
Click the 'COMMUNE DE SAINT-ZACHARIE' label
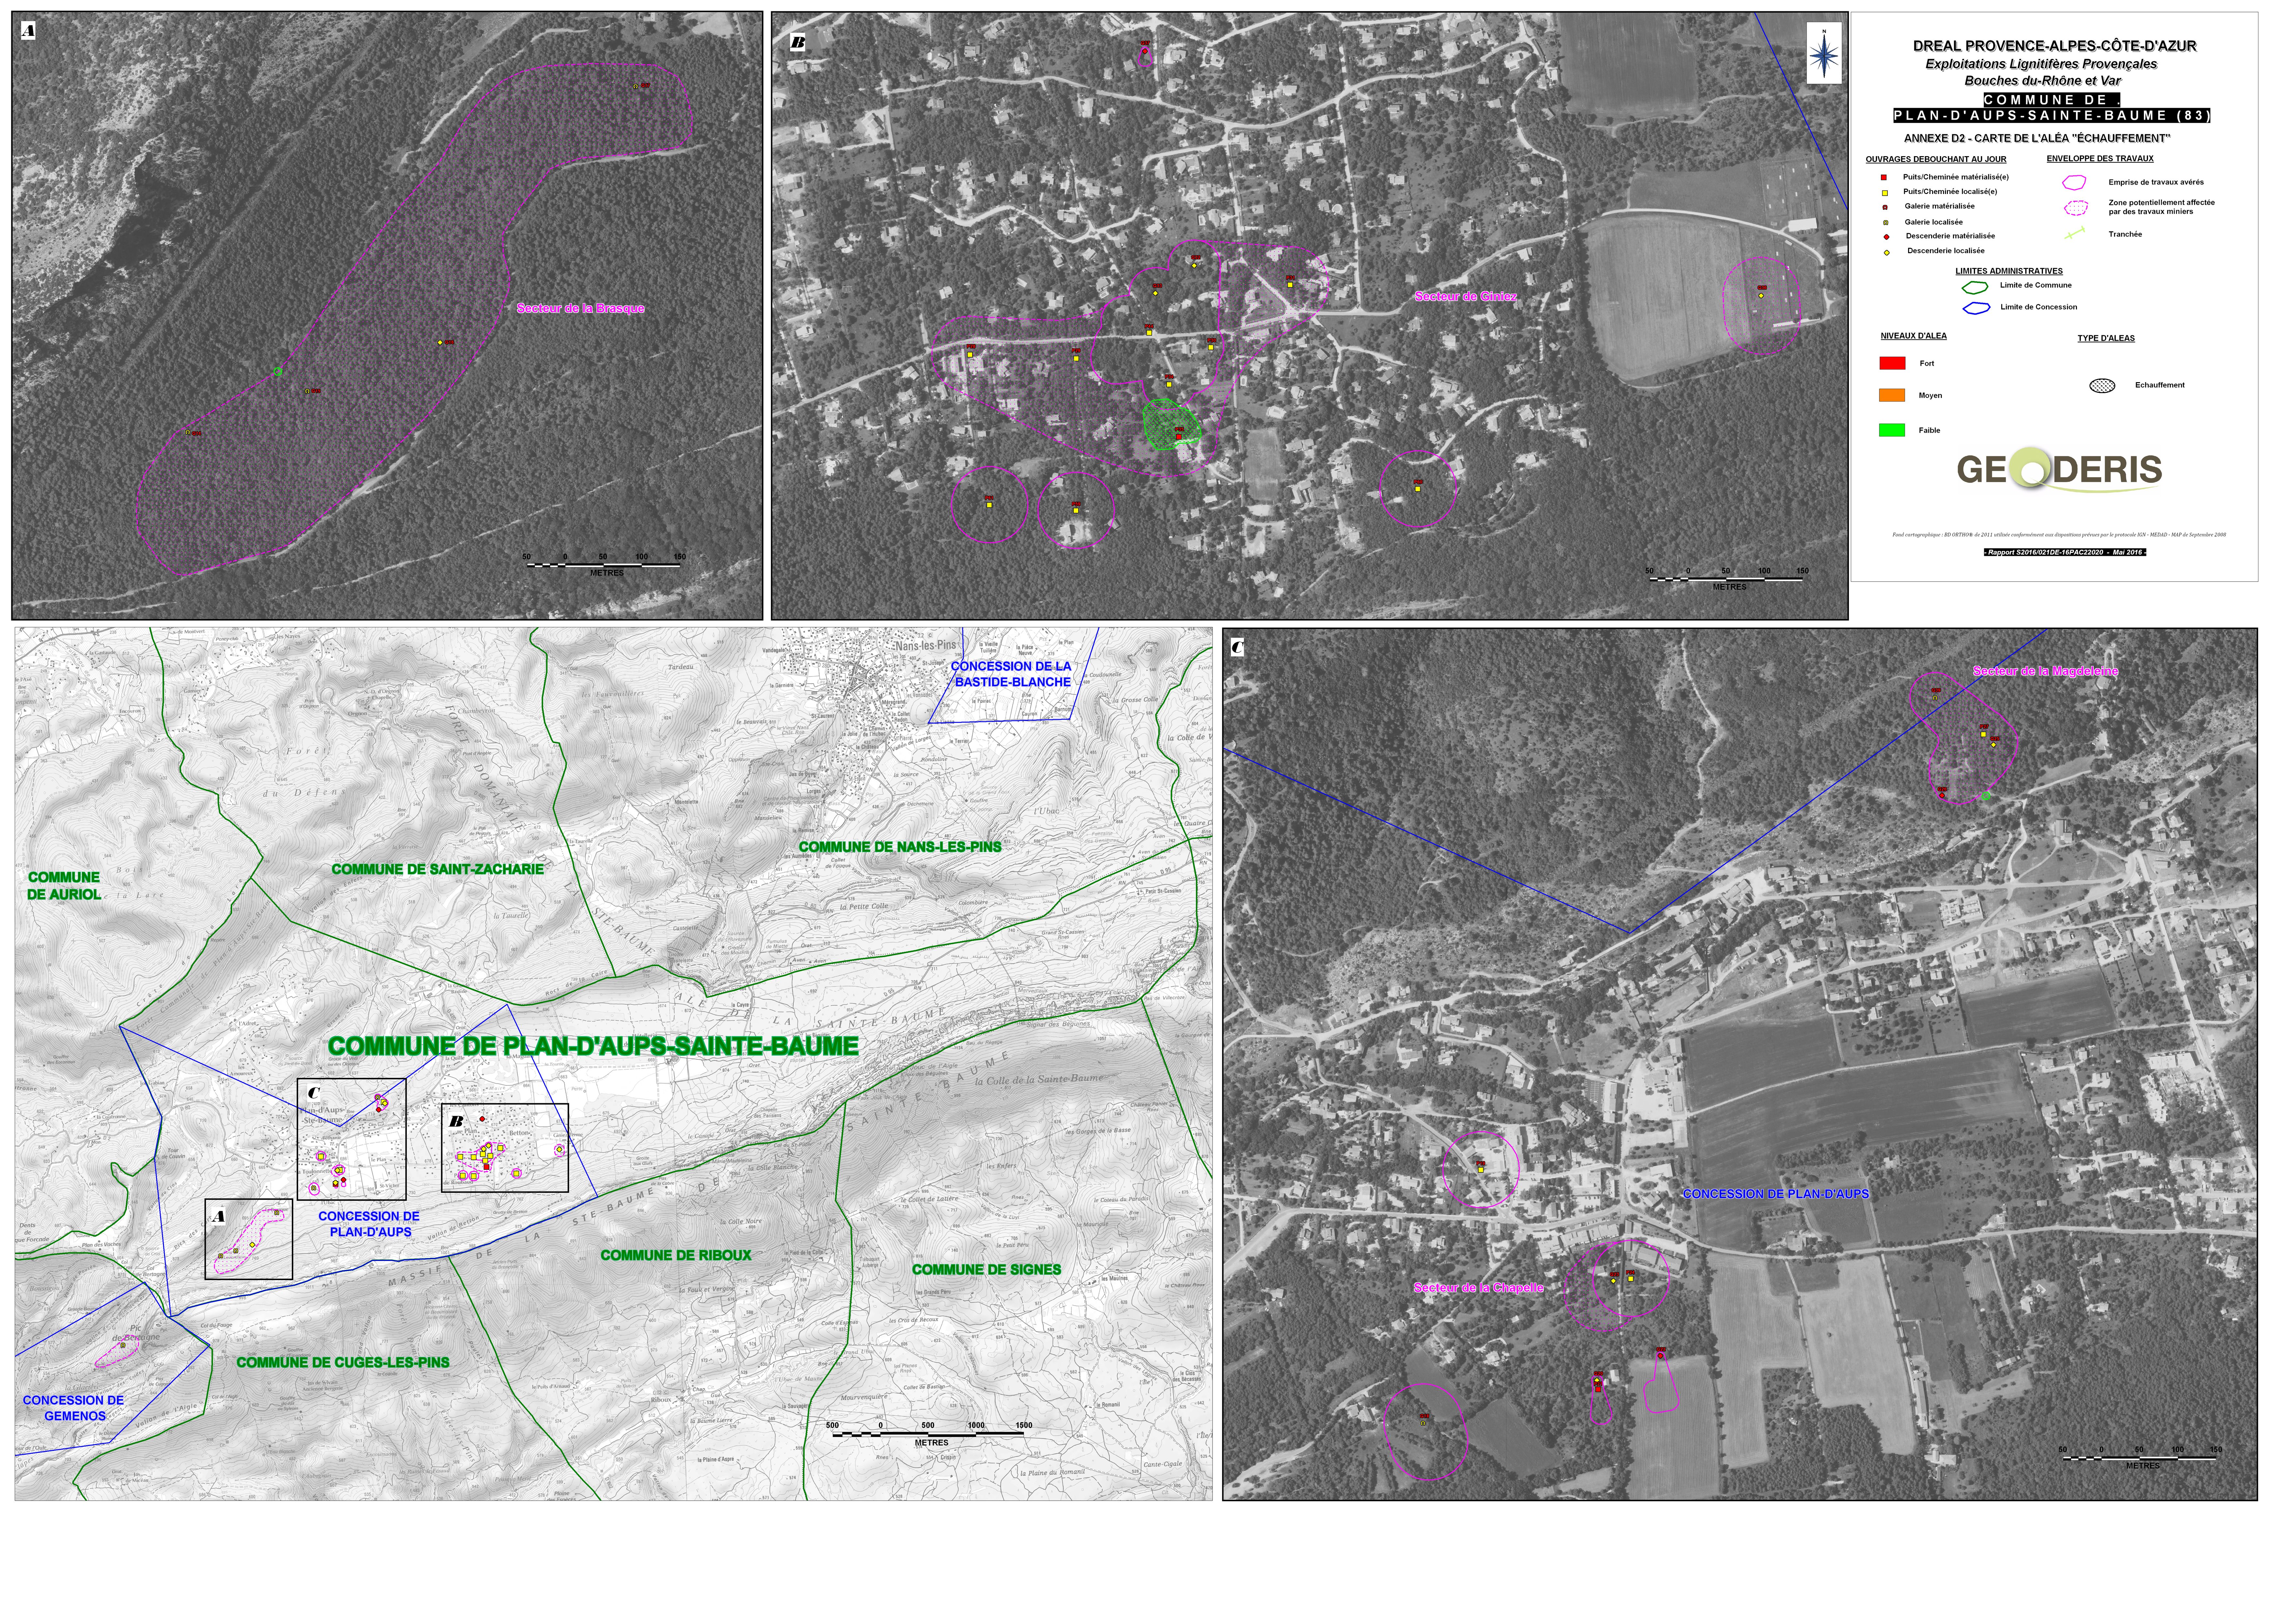[x=437, y=869]
